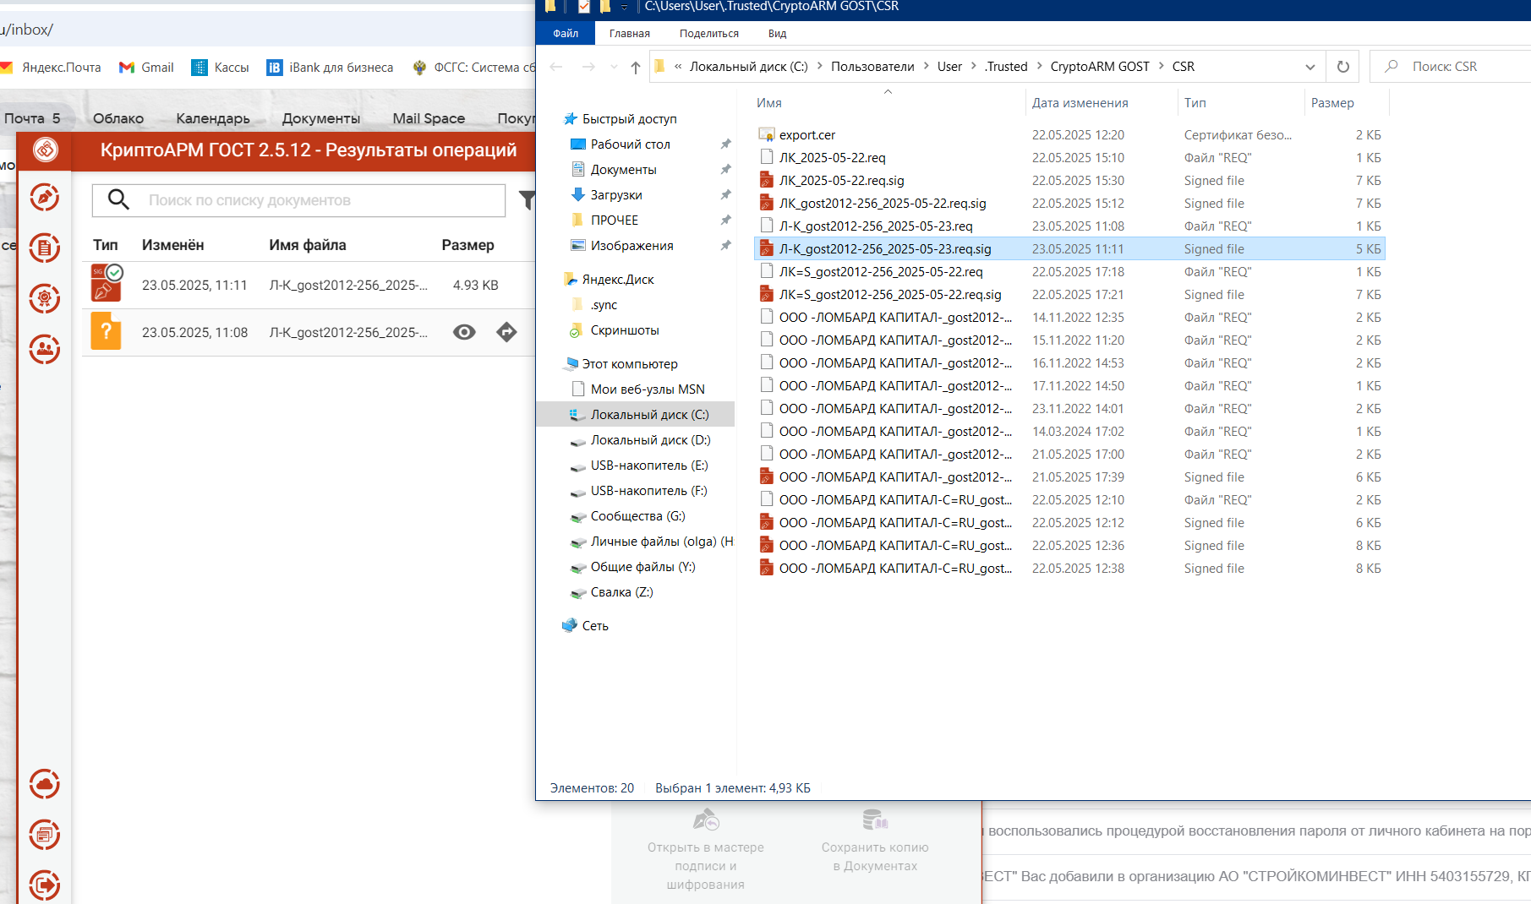Expand the address bar history dropdown
This screenshot has width=1531, height=904.
1310,67
